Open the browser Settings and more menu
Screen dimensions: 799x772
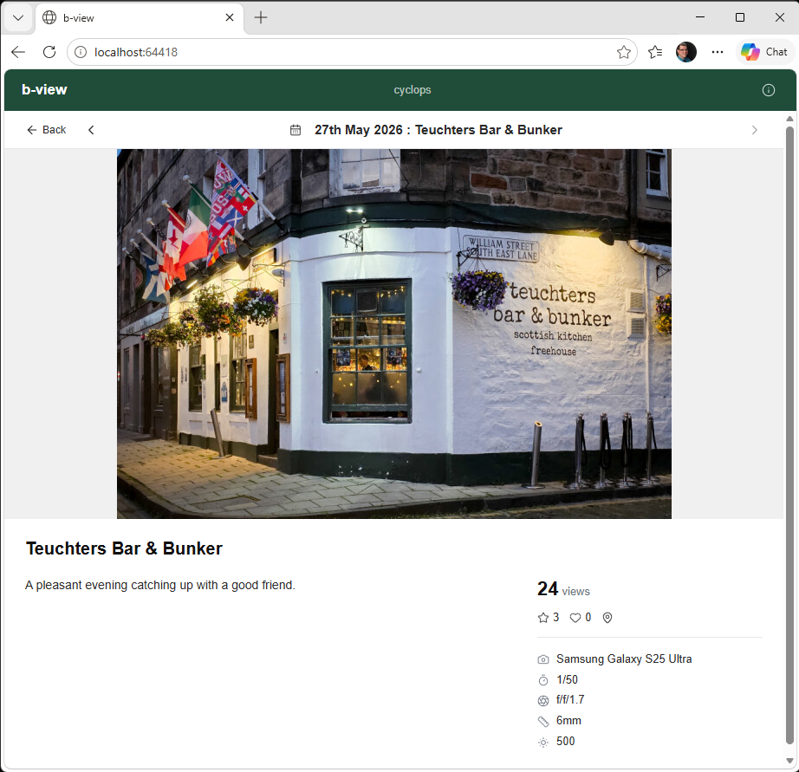pyautogui.click(x=718, y=52)
